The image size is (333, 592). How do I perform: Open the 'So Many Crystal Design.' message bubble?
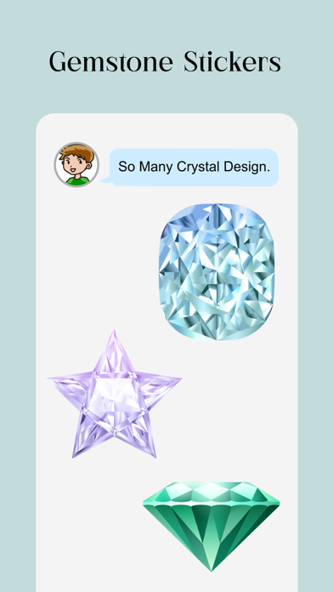pyautogui.click(x=195, y=168)
